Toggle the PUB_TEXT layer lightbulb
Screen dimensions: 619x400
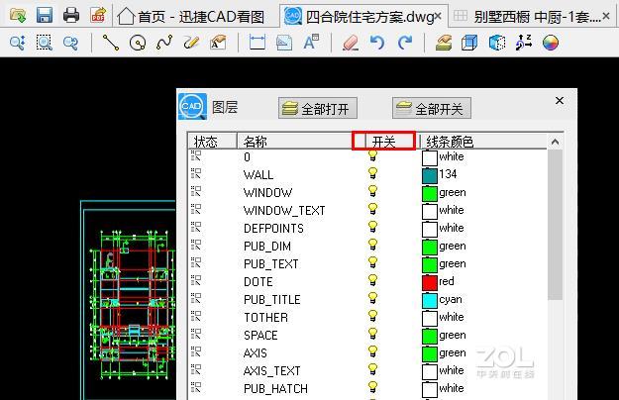pos(372,262)
